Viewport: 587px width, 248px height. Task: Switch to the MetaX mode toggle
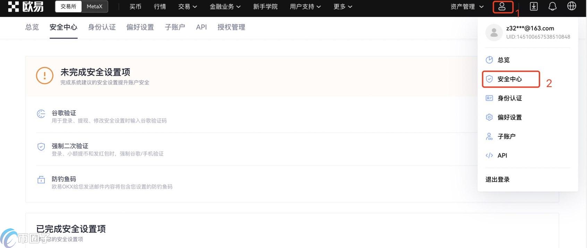pyautogui.click(x=94, y=7)
